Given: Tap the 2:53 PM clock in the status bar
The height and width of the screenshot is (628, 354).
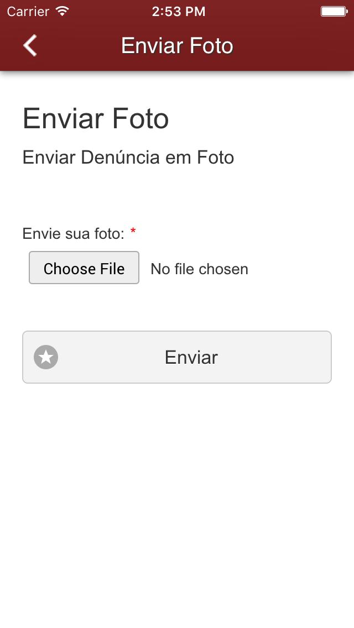Looking at the screenshot, I should tap(179, 11).
